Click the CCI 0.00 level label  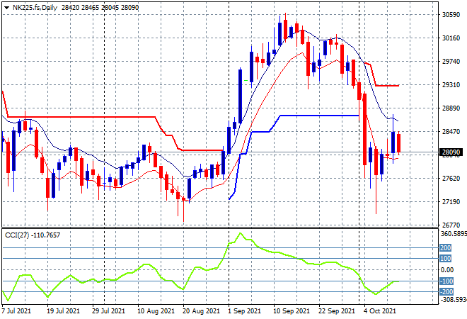pyautogui.click(x=447, y=270)
